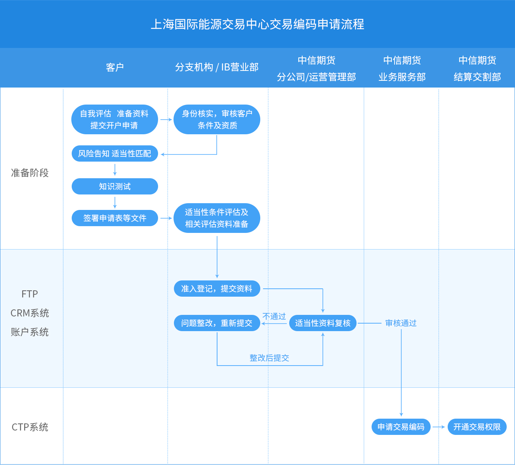
Task: Click the 自我评估 准备资料 node
Action: pyautogui.click(x=114, y=119)
